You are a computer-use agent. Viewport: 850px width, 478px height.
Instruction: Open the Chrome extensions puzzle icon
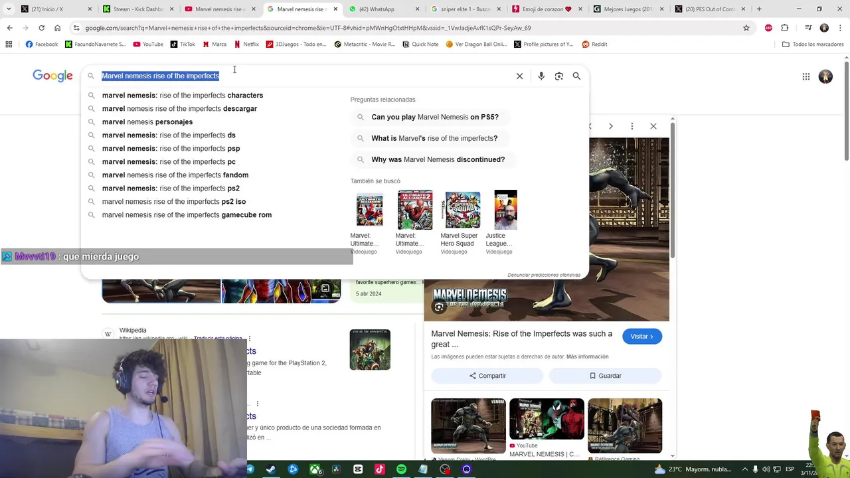tap(785, 28)
